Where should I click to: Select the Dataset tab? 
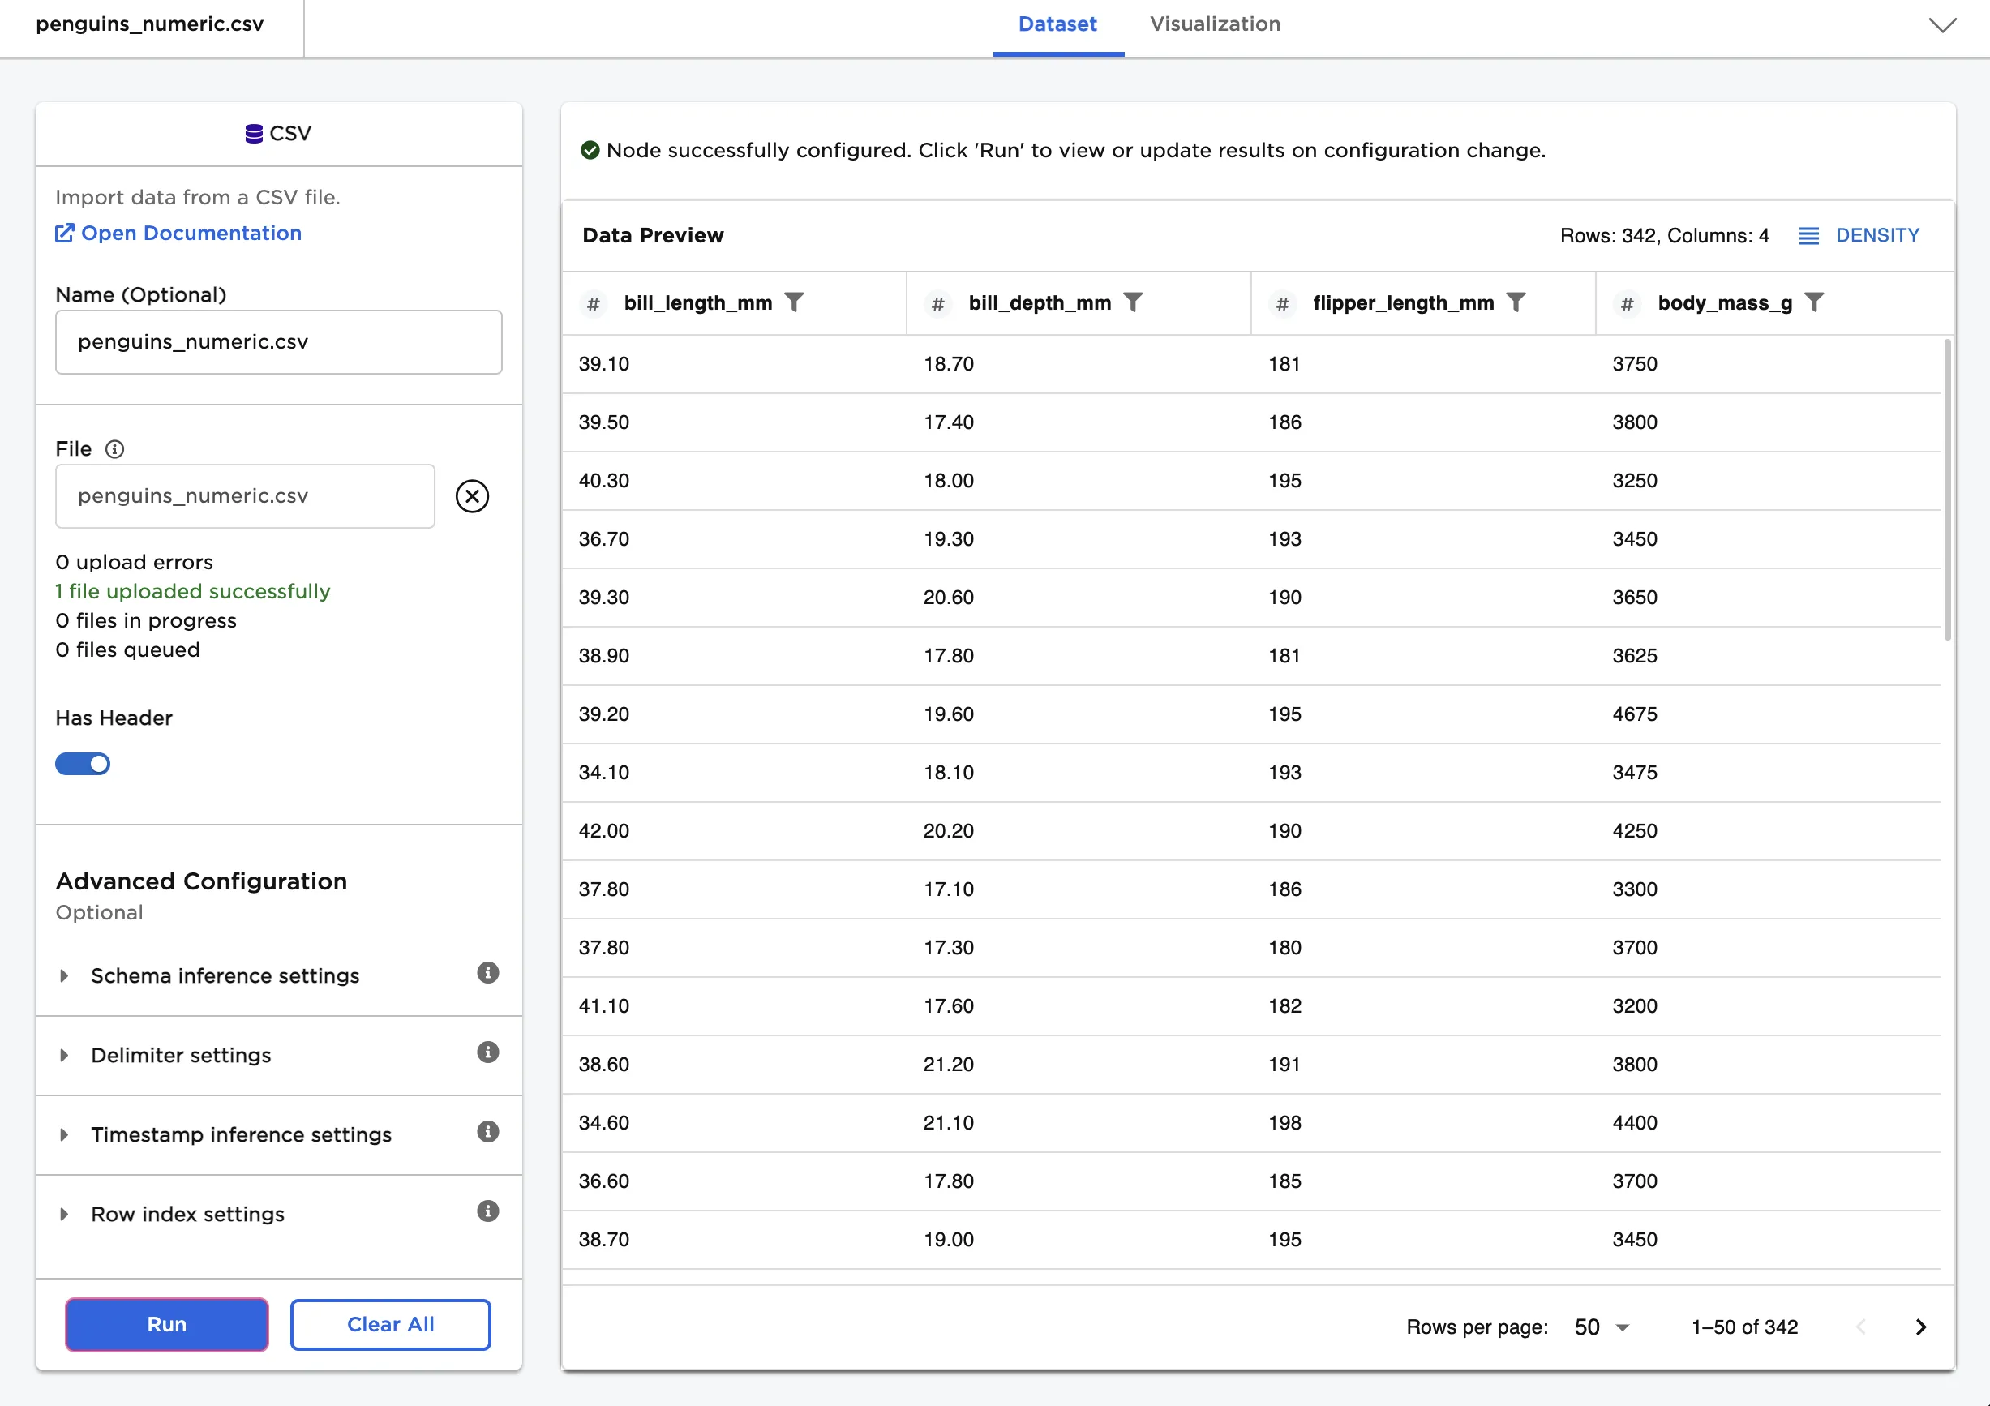[1057, 24]
